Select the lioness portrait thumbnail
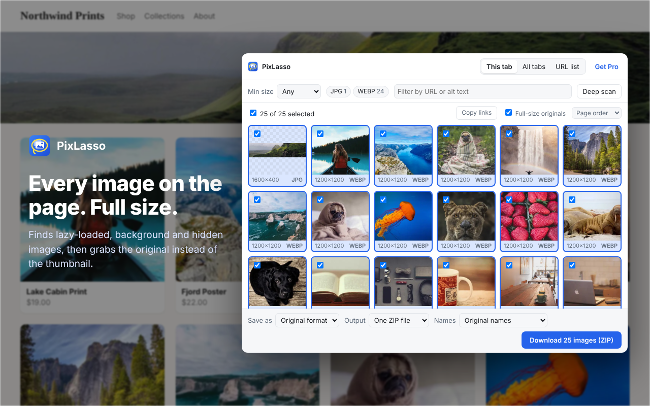 tap(466, 221)
